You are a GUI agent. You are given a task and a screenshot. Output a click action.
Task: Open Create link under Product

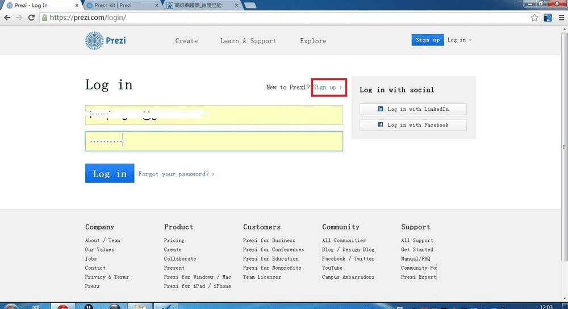[173, 249]
